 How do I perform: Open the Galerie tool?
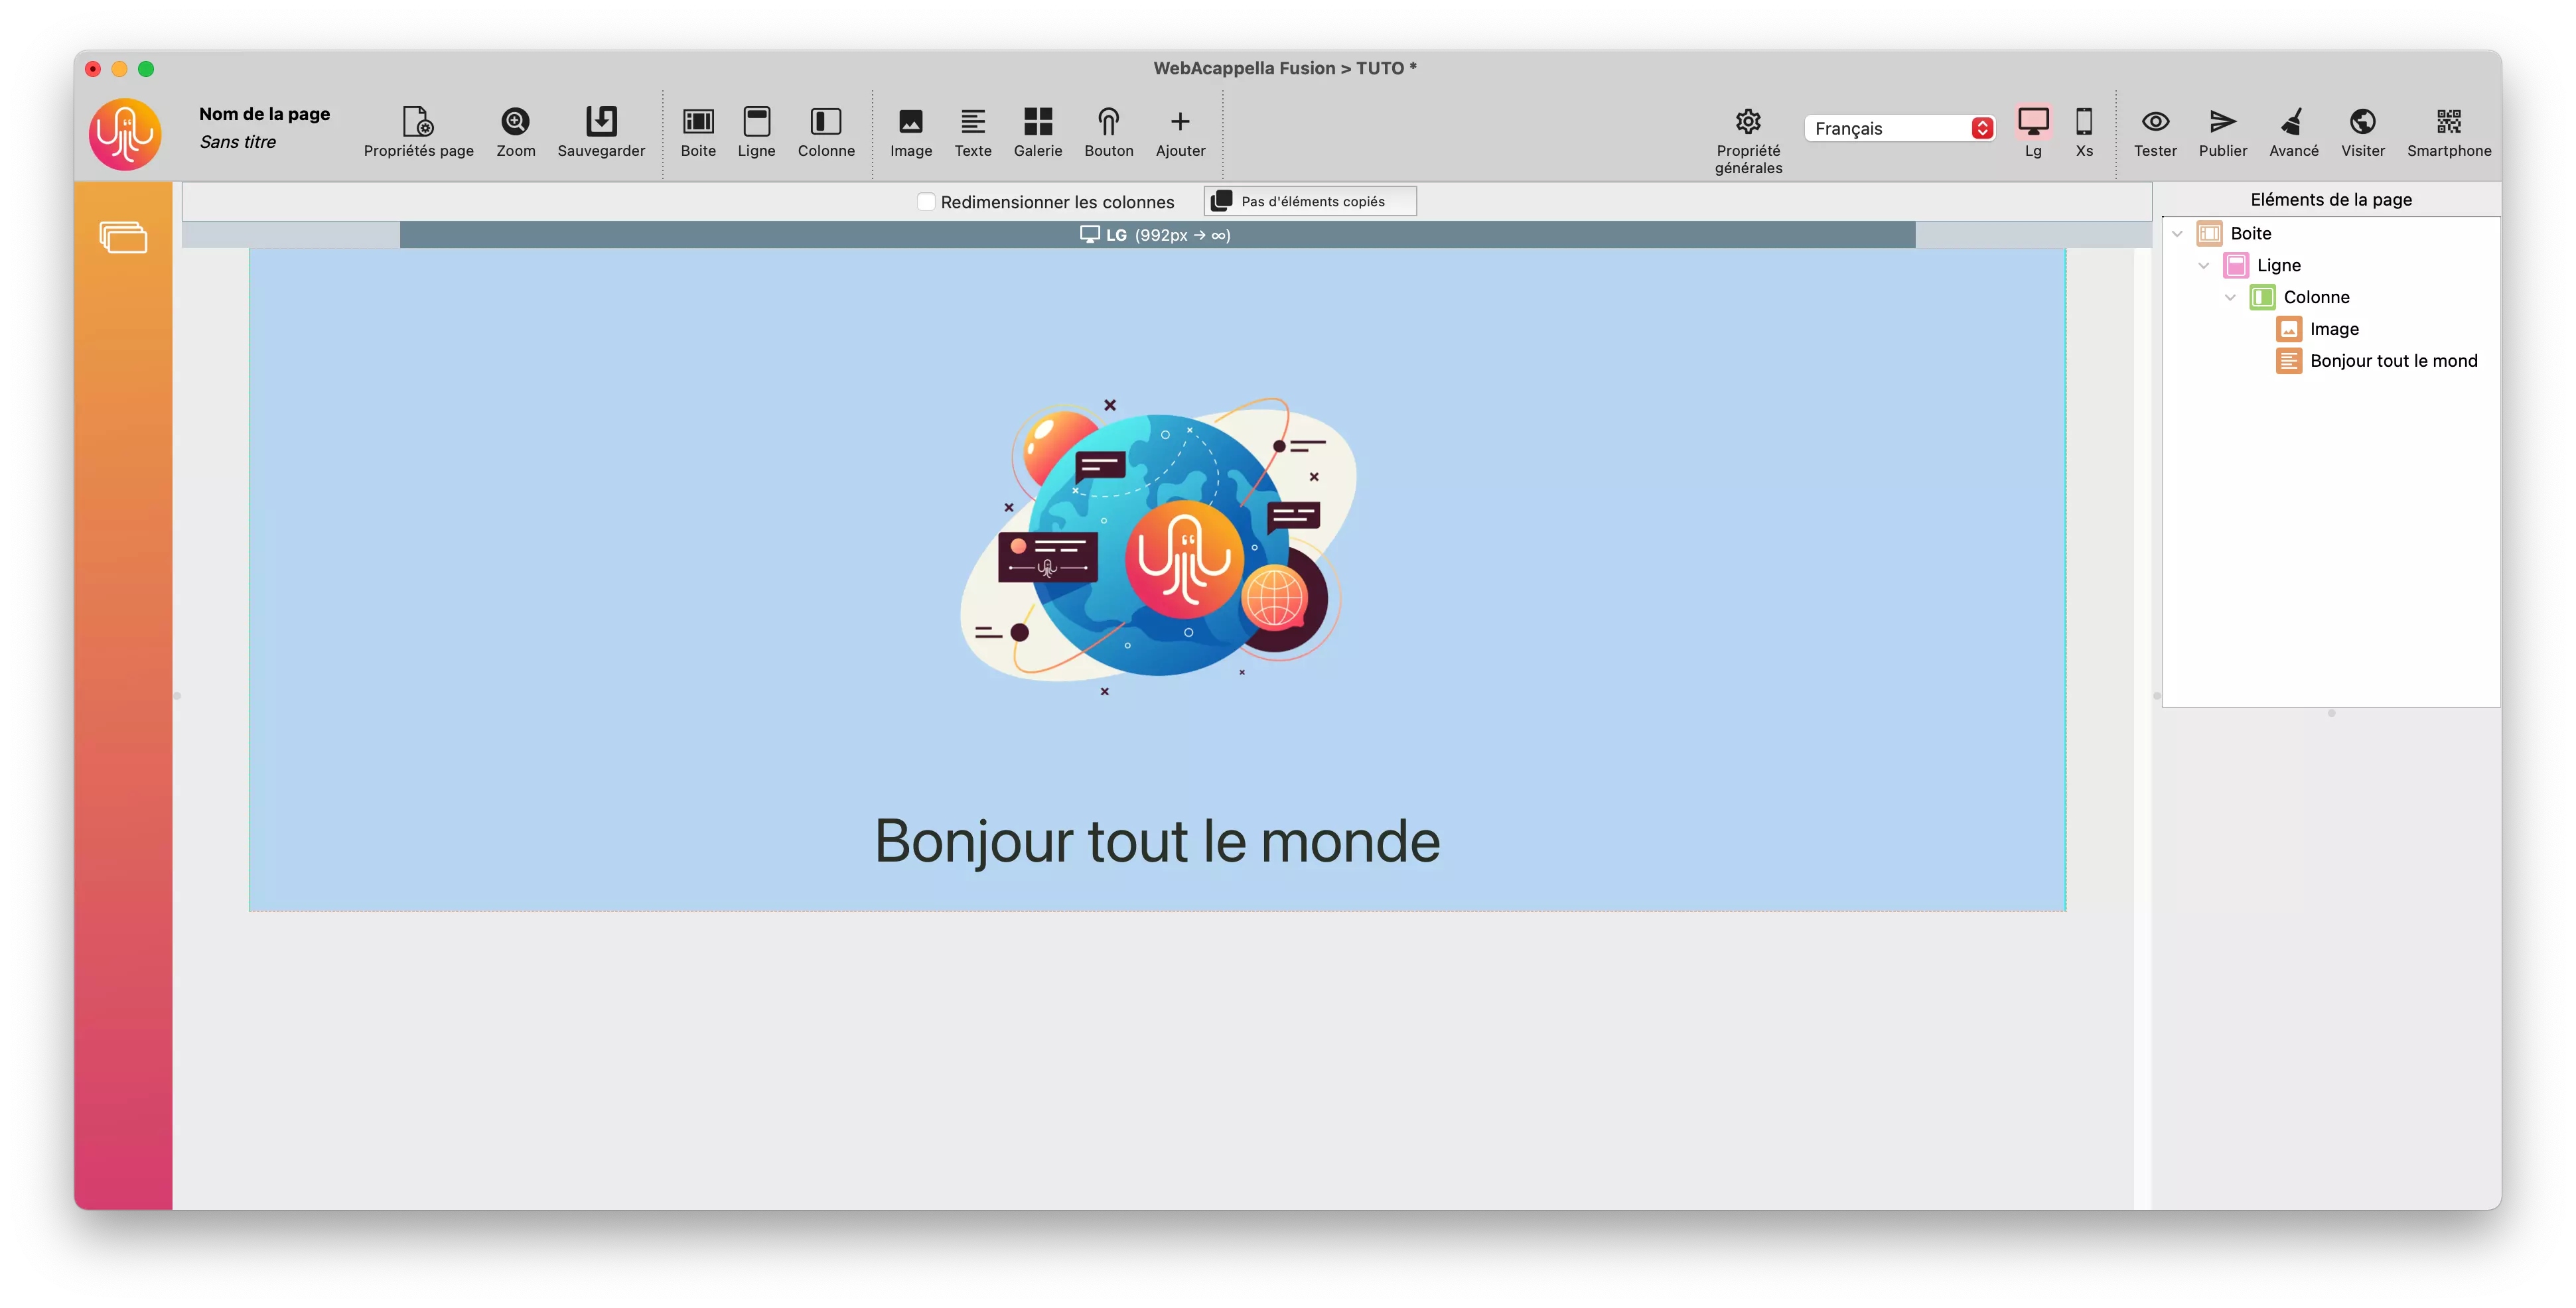click(x=1038, y=133)
